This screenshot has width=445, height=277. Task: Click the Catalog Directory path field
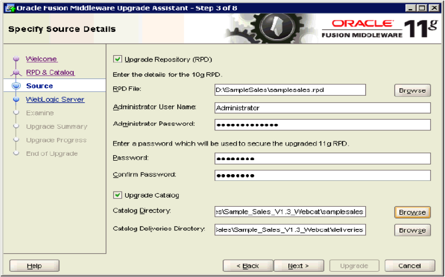coord(290,212)
